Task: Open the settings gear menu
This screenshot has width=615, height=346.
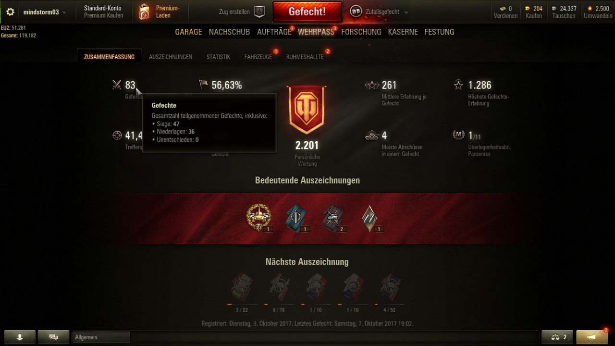Action: 10,12
